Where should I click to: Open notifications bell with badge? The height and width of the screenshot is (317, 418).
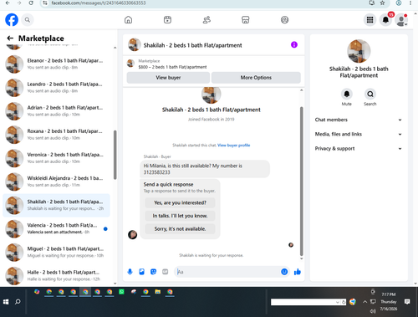point(385,20)
